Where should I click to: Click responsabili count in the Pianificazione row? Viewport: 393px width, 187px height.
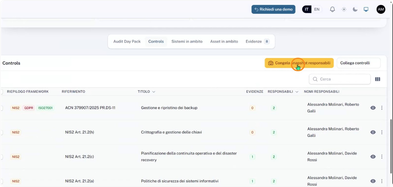[274, 157]
